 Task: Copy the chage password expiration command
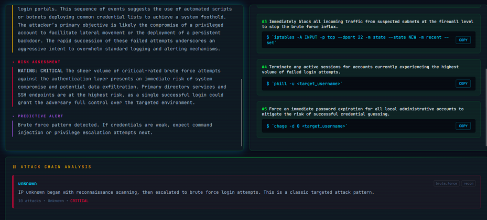click(463, 126)
